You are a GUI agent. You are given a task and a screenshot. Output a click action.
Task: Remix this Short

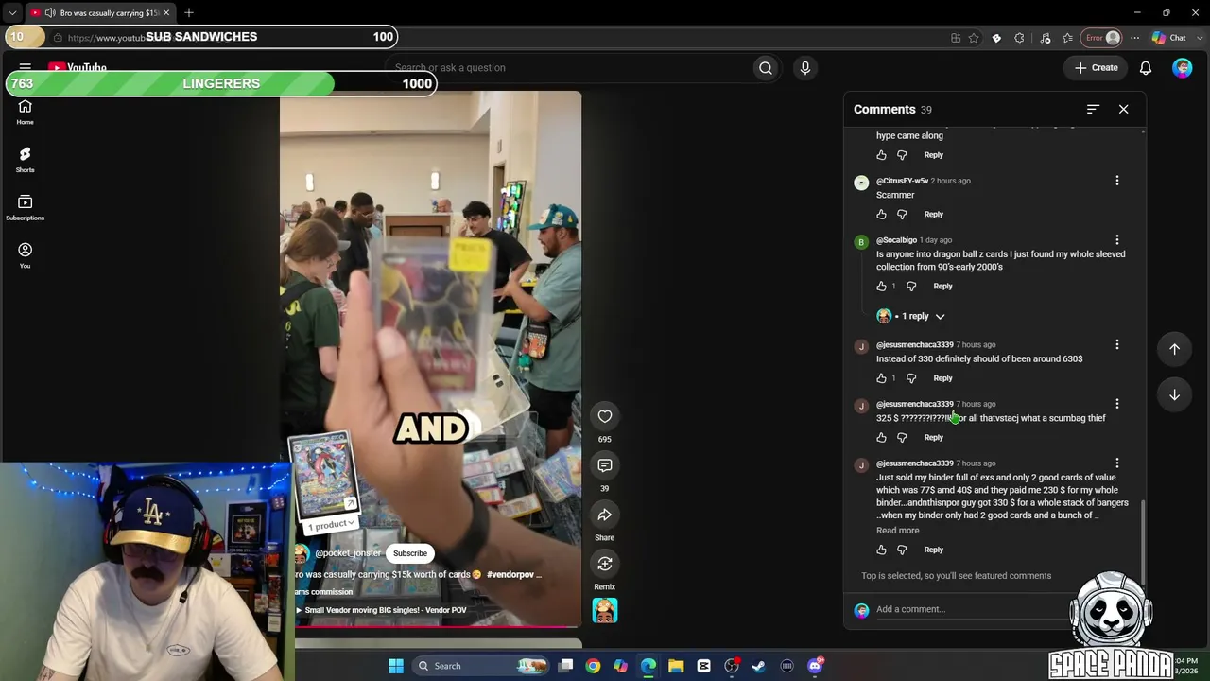tap(605, 564)
